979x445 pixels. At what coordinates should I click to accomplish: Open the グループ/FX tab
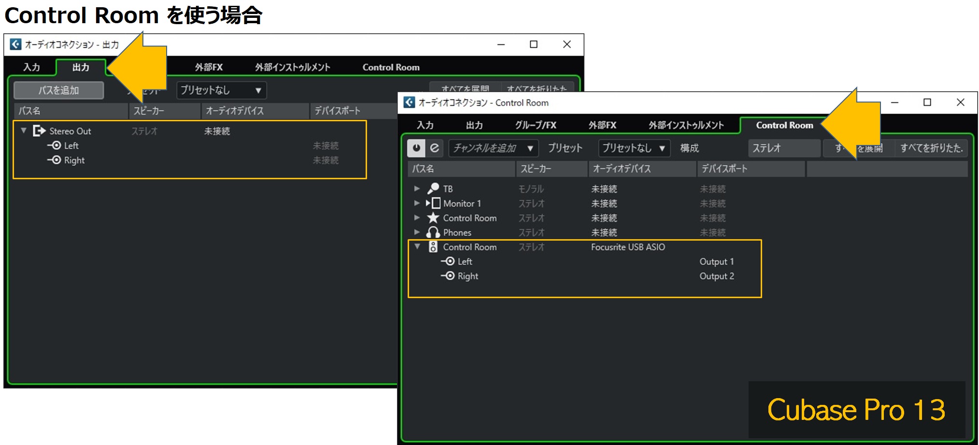click(536, 125)
